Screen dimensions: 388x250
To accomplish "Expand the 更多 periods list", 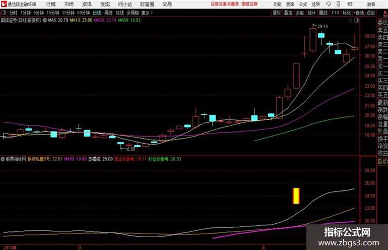I will [147, 13].
